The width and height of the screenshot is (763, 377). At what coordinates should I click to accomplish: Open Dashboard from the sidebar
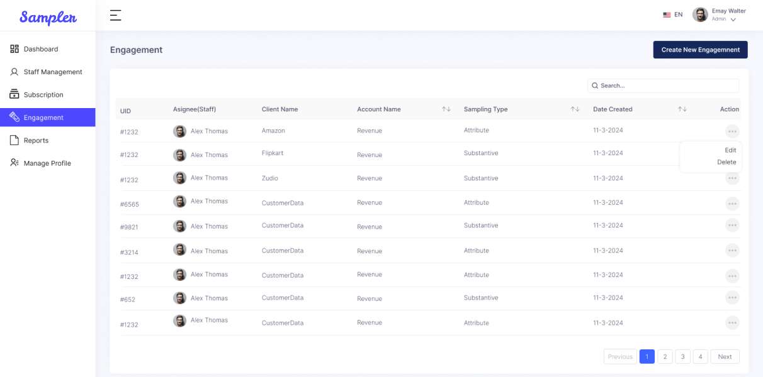[x=40, y=49]
